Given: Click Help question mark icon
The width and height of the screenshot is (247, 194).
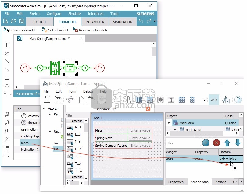Looking at the screenshot, I should tap(238, 100).
